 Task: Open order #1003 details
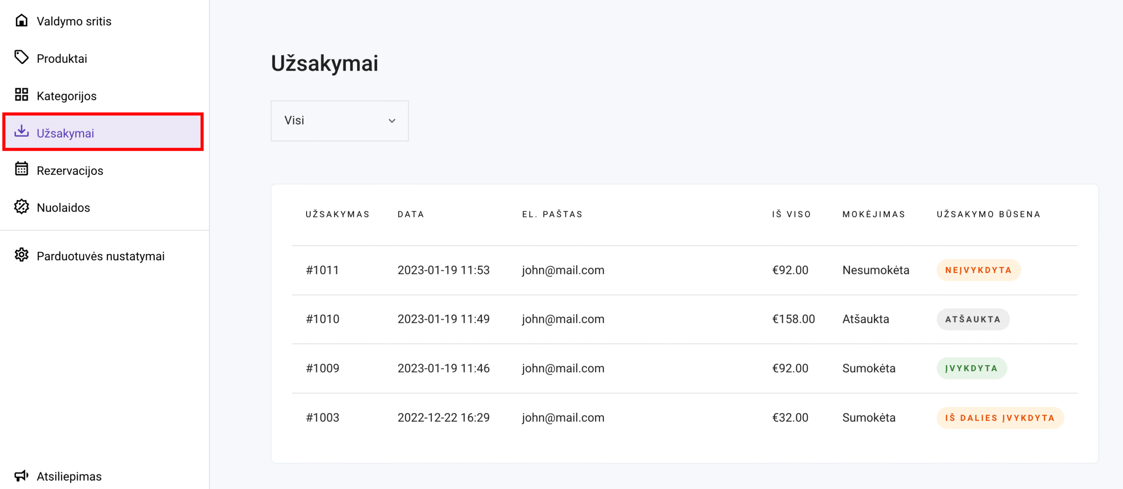click(x=322, y=417)
